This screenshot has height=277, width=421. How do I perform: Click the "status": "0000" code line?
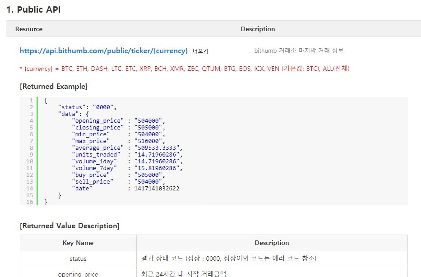(87, 107)
